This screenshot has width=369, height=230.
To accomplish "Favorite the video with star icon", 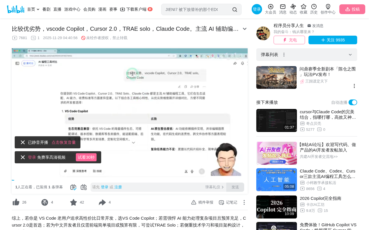I will (x=74, y=202).
